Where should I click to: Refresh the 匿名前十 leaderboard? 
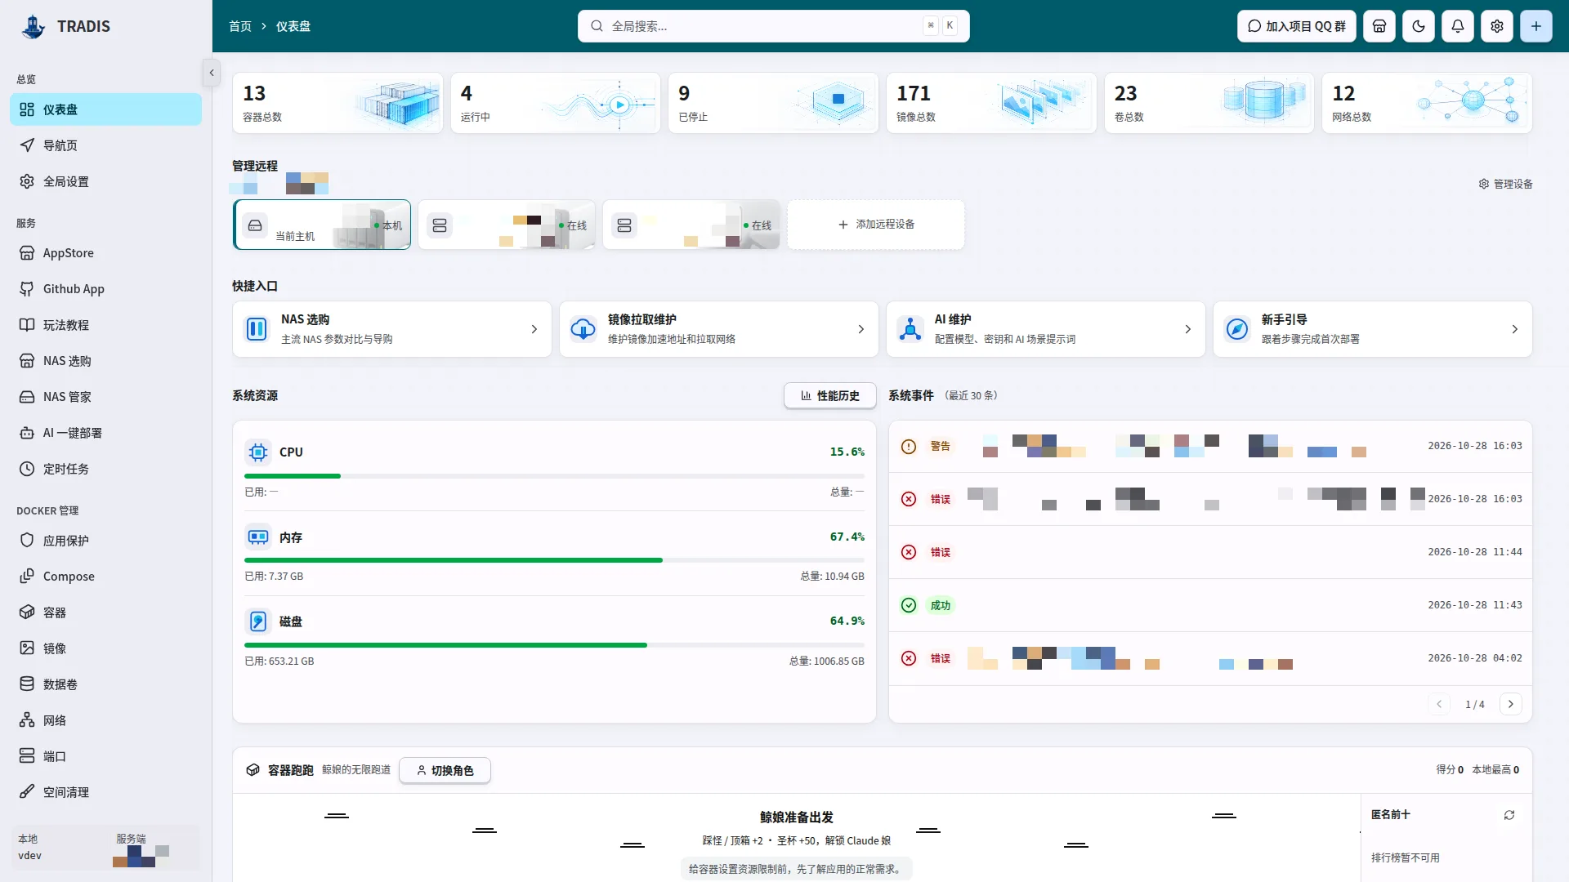[x=1509, y=815]
